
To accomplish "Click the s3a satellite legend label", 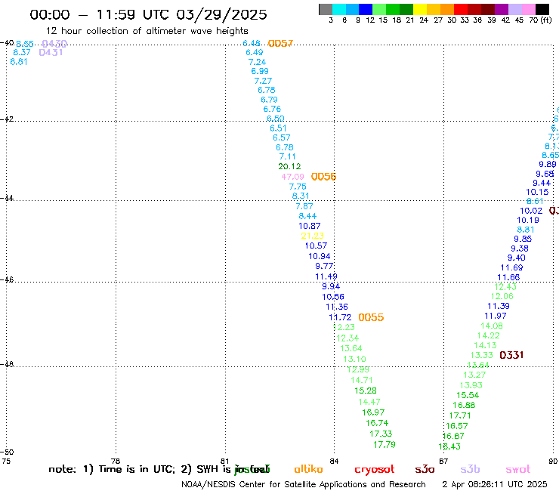I will (425, 469).
